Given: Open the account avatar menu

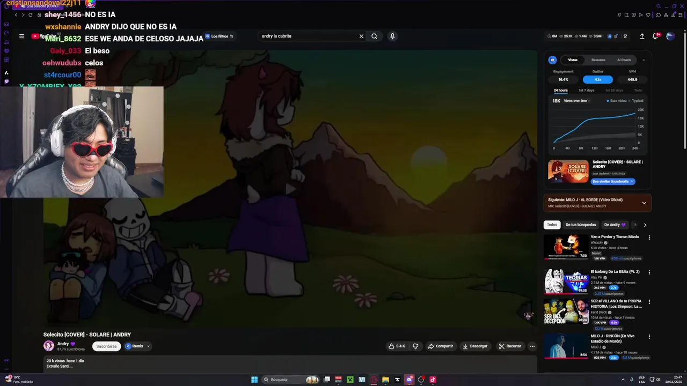Looking at the screenshot, I should pos(670,36).
